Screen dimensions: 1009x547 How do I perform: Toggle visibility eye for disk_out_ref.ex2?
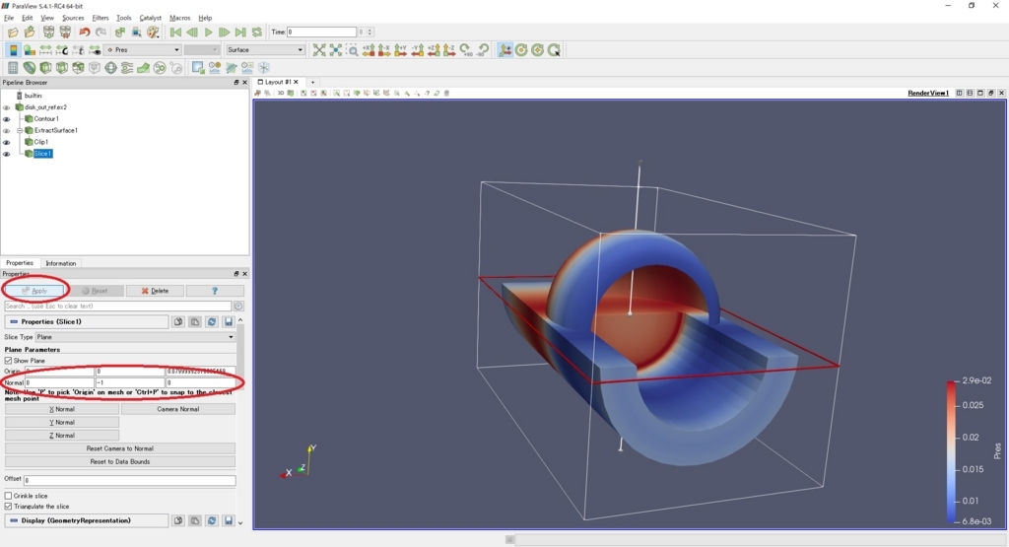click(x=7, y=107)
